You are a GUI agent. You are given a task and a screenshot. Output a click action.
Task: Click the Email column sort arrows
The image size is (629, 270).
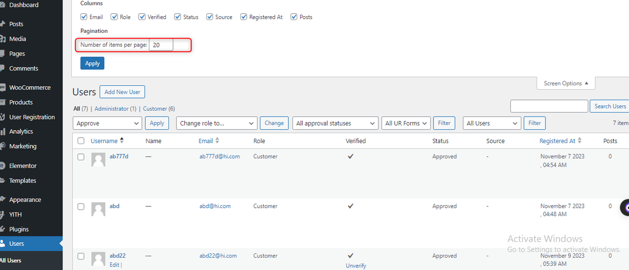[x=217, y=141]
